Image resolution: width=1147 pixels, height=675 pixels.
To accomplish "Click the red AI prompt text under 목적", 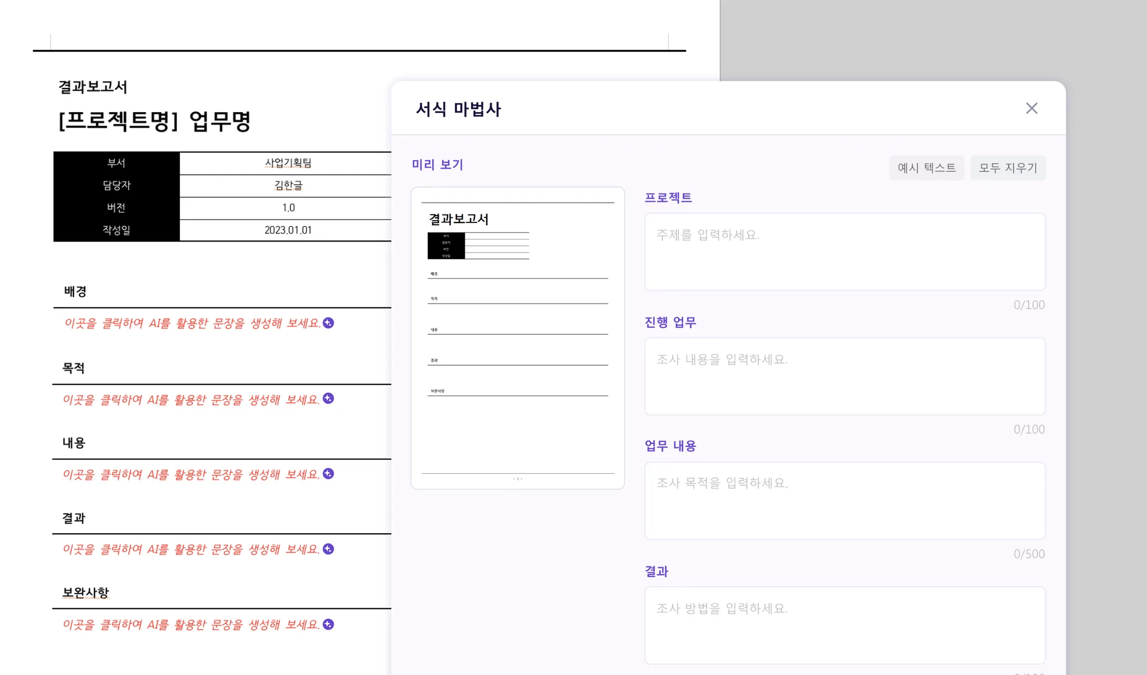I will (190, 400).
